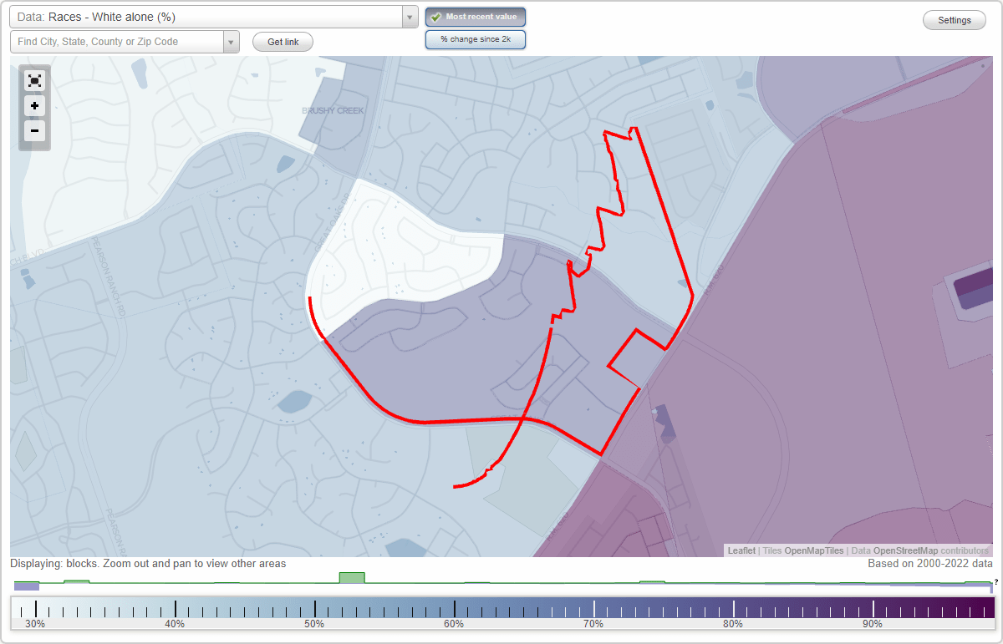Expand the city search dropdown arrow
The height and width of the screenshot is (644, 1003).
tap(232, 42)
